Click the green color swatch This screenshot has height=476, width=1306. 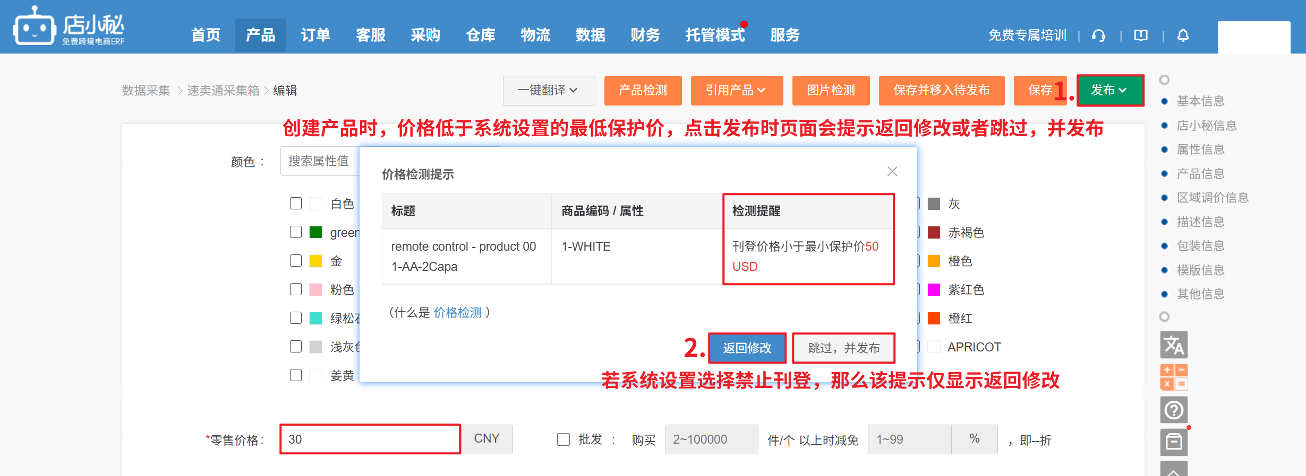pos(316,232)
